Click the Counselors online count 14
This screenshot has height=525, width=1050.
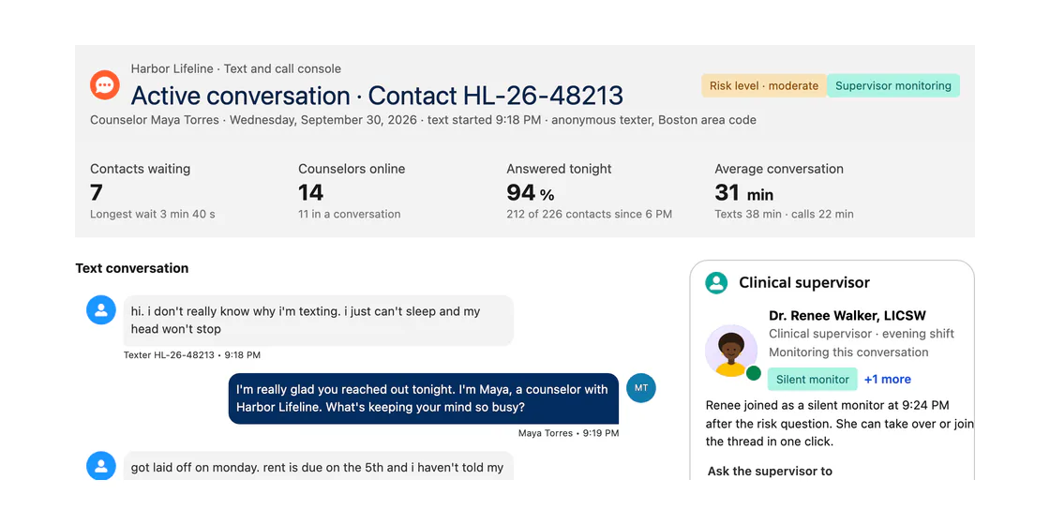click(x=310, y=193)
